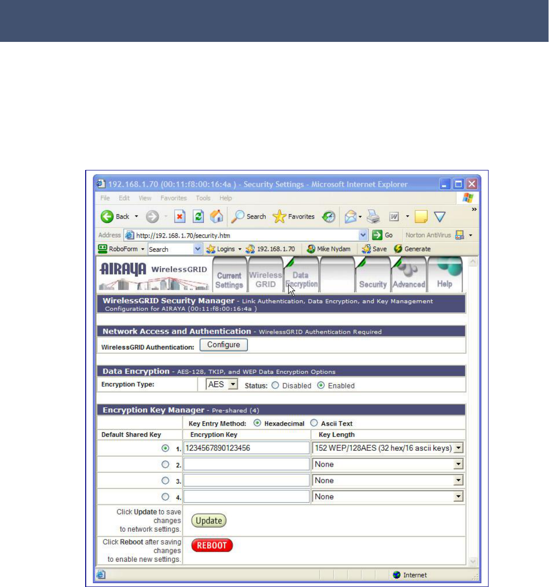Click the blue triangle toolbar icon
Image resolution: width=549 pixels, height=587 pixels.
[440, 217]
